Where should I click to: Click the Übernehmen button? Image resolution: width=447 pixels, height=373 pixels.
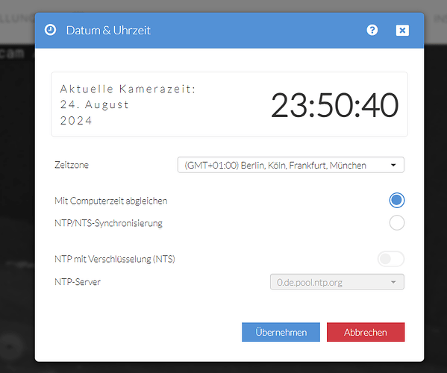tap(281, 332)
